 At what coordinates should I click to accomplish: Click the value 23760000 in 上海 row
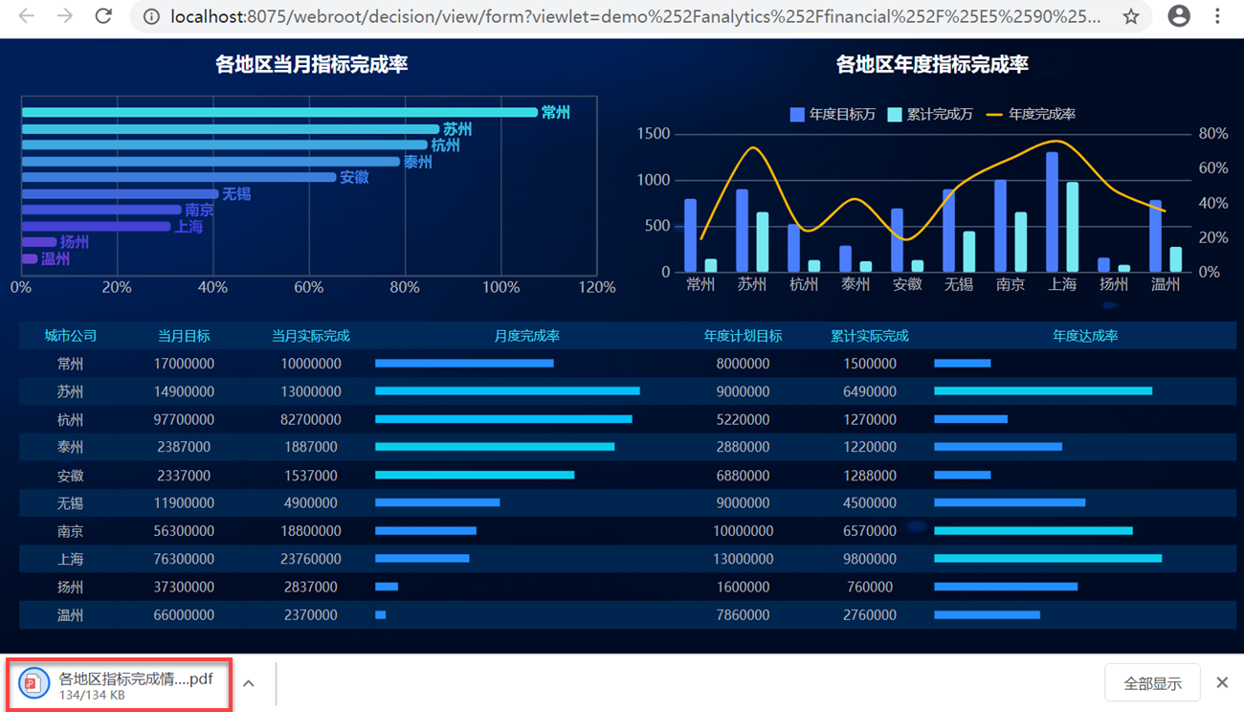click(311, 559)
